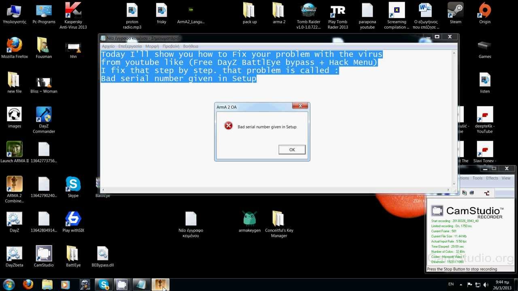Image resolution: width=518 pixels, height=291 pixels.
Task: Open the View menu in CamStudio
Action: pyautogui.click(x=506, y=178)
